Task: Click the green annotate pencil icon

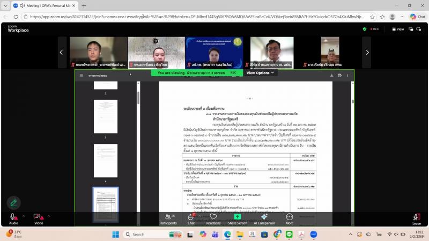Action: [x=13, y=203]
